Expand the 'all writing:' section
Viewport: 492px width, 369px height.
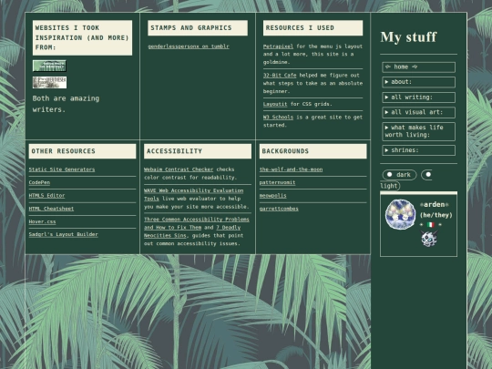(x=418, y=97)
